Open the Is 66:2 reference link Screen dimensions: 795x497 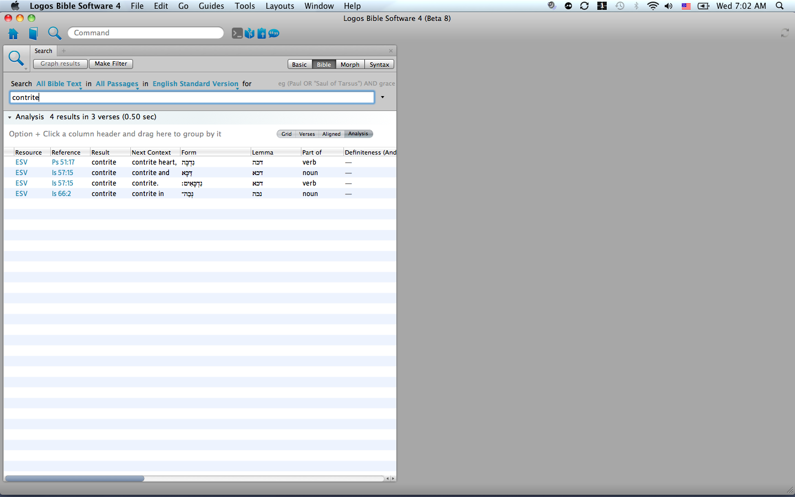point(61,194)
